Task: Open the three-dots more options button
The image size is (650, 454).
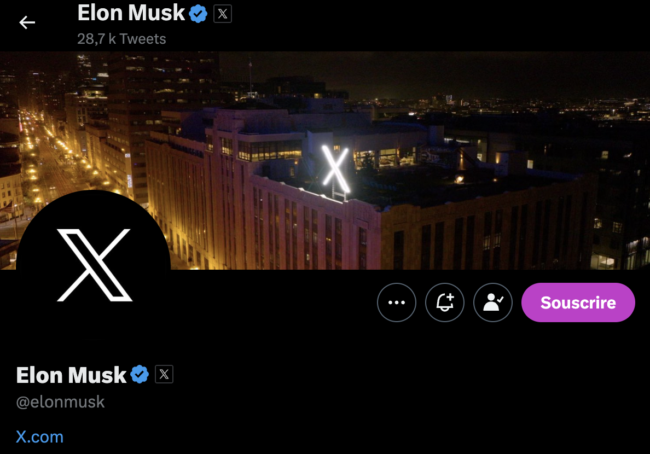Action: (396, 302)
